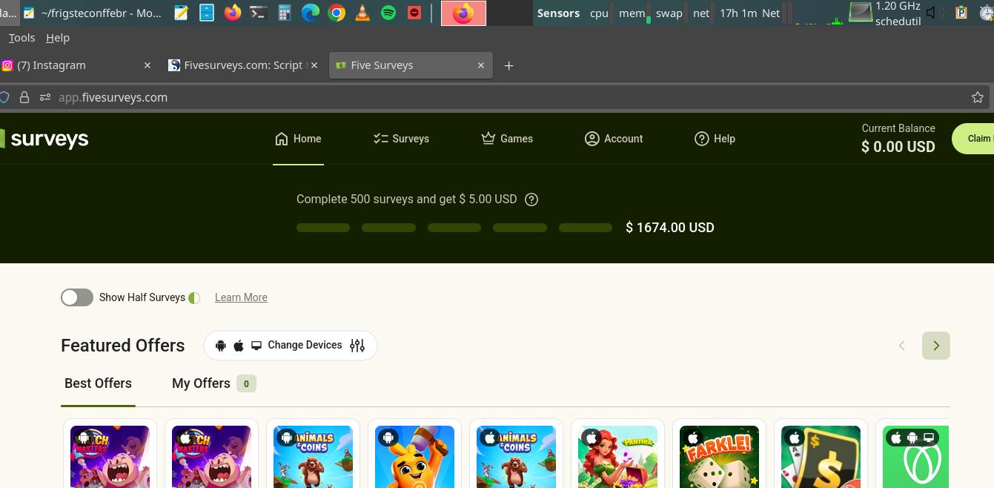Open a new browser tab
This screenshot has width=994, height=488.
point(508,65)
